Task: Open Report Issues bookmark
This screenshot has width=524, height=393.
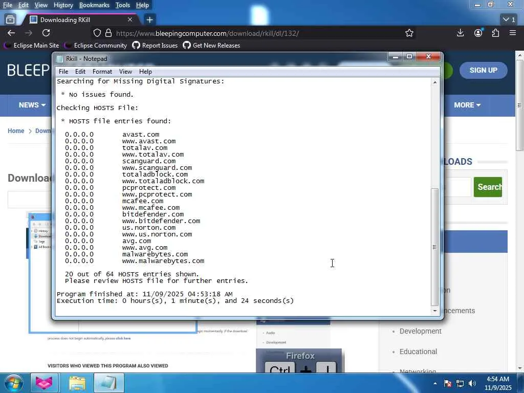Action: tap(155, 46)
